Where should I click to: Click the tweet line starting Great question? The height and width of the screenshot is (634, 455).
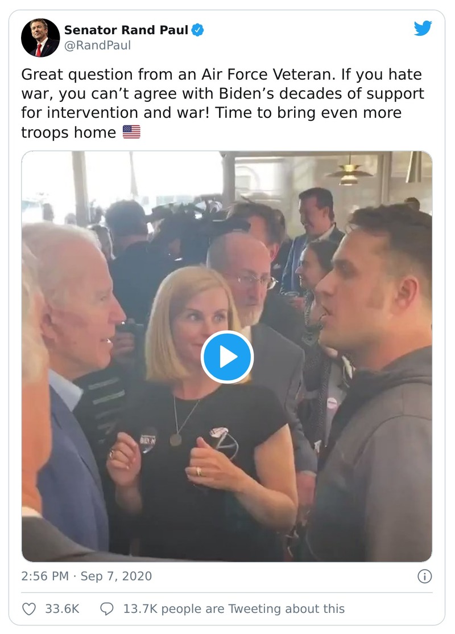pos(221,75)
